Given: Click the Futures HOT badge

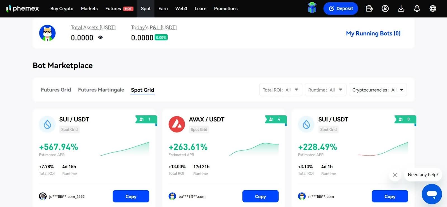Looking at the screenshot, I should pos(128,9).
